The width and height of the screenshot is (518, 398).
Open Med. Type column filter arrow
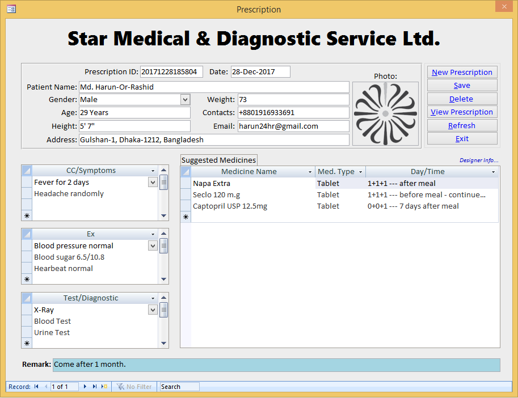(x=360, y=172)
